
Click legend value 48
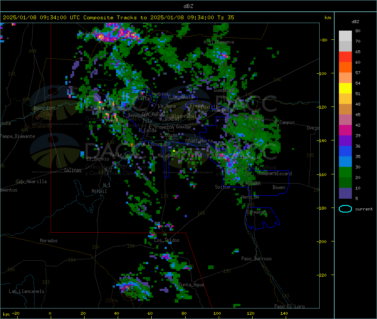coord(358,104)
